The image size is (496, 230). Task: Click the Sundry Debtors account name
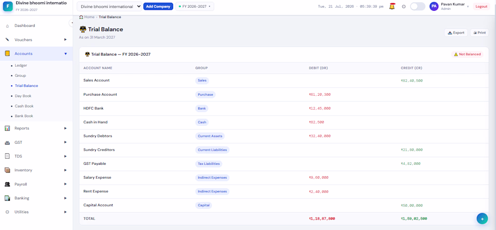click(98, 136)
